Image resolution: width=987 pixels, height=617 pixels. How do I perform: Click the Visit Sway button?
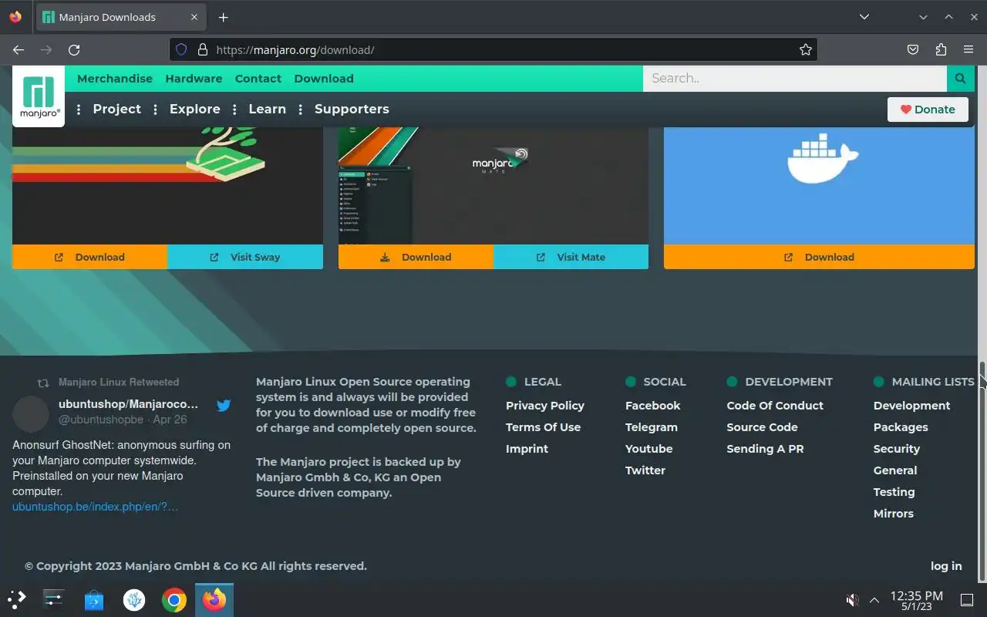point(245,257)
